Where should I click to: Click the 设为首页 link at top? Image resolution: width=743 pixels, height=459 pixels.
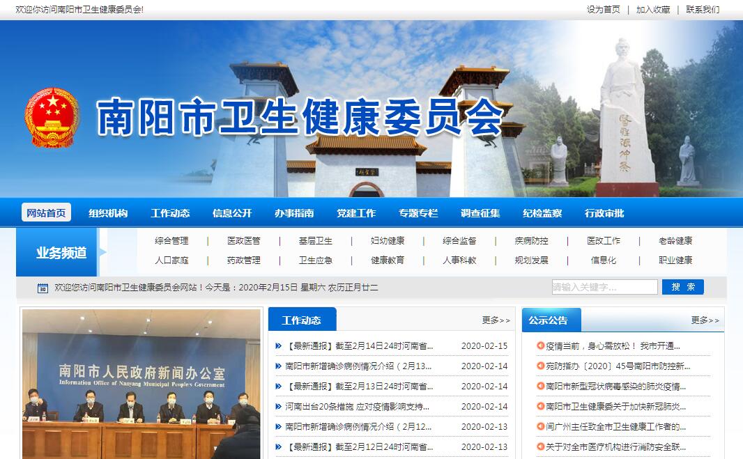tap(603, 10)
